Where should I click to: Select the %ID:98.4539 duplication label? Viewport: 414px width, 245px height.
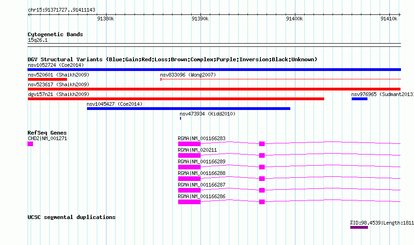point(382,223)
